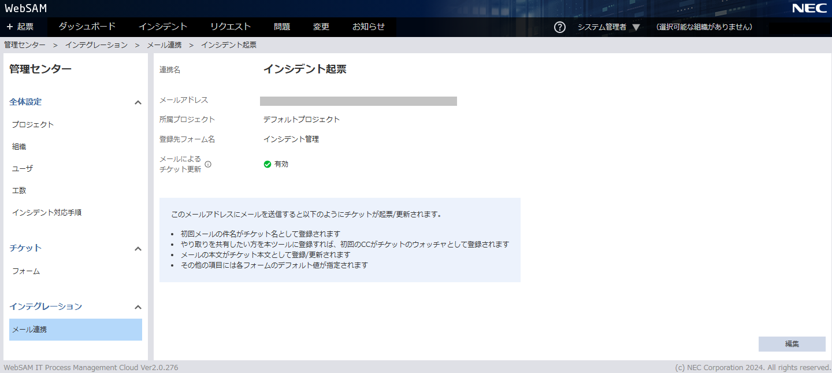The width and height of the screenshot is (832, 373).
Task: Click the NEC logo
Action: (x=809, y=8)
